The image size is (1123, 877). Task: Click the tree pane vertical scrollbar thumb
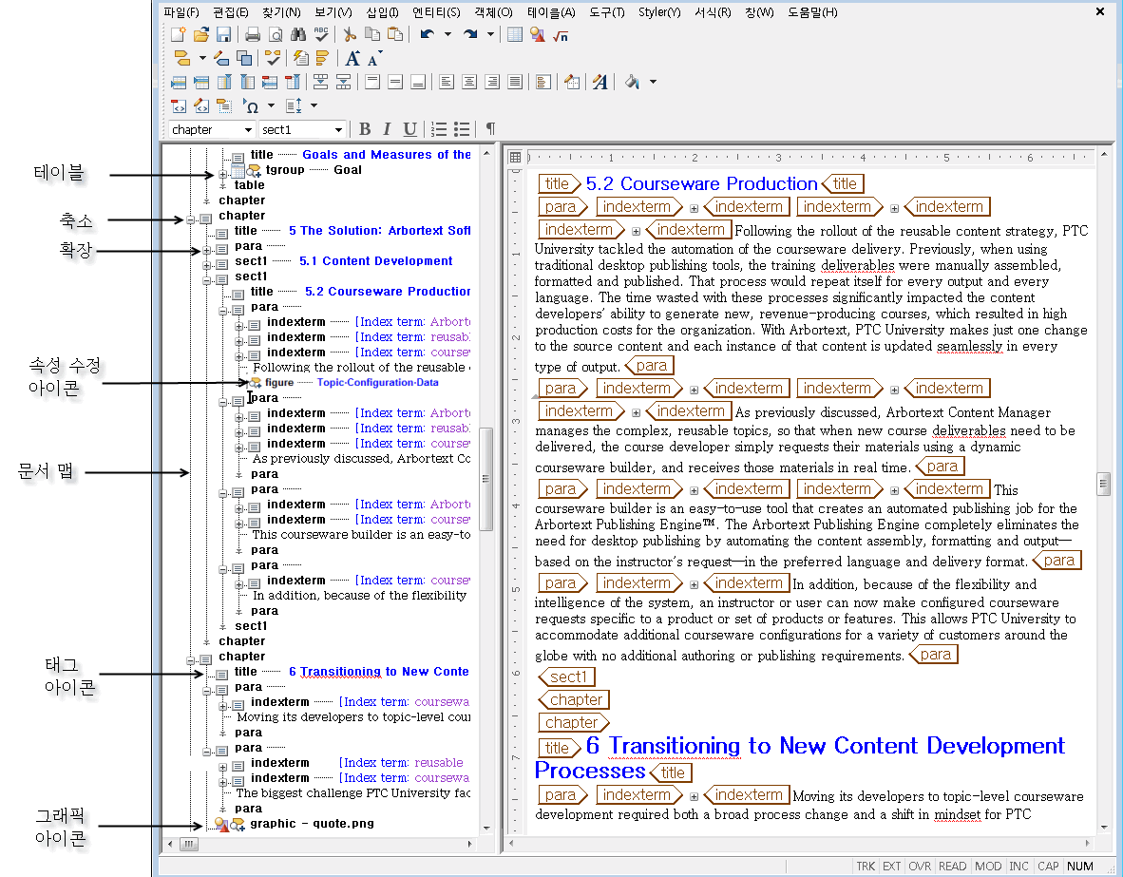coord(485,479)
